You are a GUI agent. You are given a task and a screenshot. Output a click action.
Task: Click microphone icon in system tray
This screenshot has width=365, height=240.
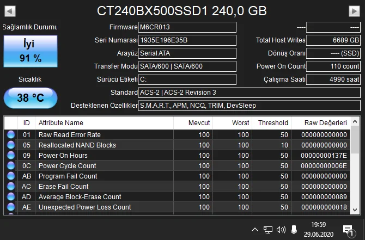coord(294,230)
